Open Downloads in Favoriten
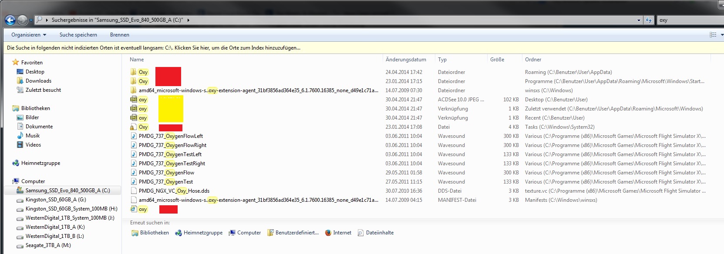This screenshot has width=724, height=254. click(38, 81)
